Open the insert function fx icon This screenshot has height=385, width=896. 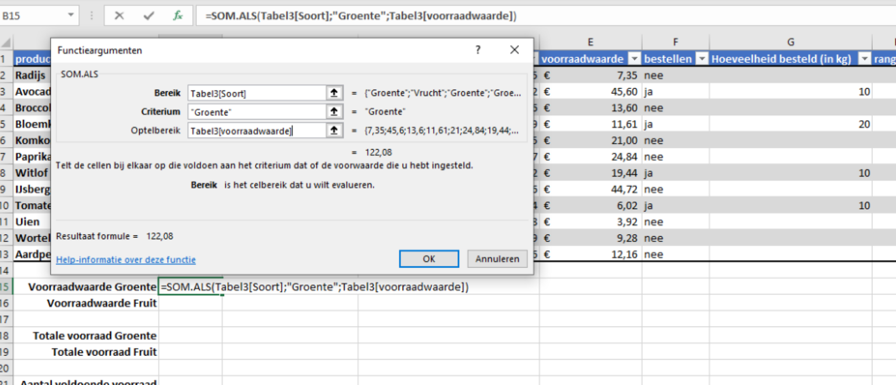178,16
